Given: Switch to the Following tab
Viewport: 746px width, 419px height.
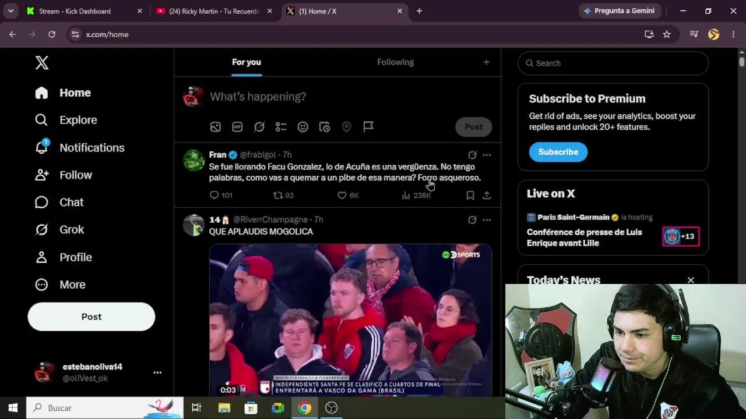Looking at the screenshot, I should click(395, 62).
